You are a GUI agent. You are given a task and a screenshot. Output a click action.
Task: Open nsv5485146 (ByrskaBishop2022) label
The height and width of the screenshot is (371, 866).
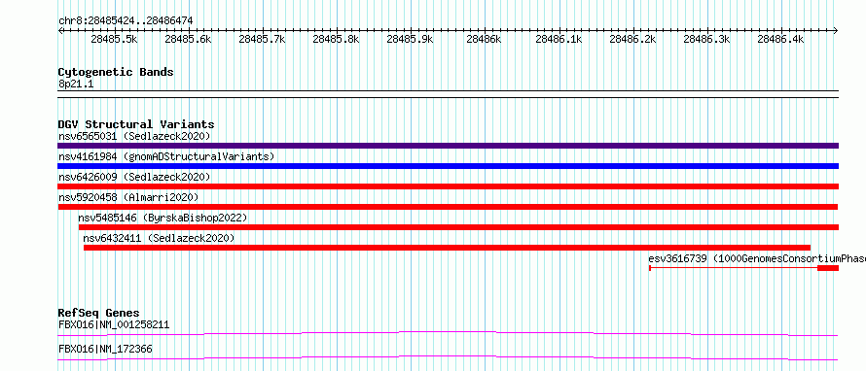tap(162, 218)
